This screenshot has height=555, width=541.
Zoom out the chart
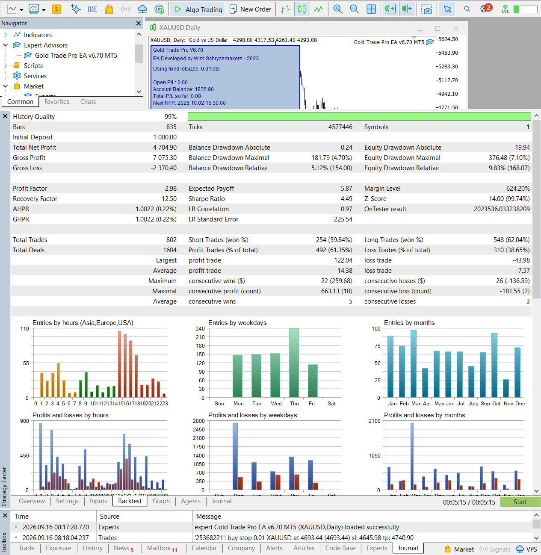355,9
